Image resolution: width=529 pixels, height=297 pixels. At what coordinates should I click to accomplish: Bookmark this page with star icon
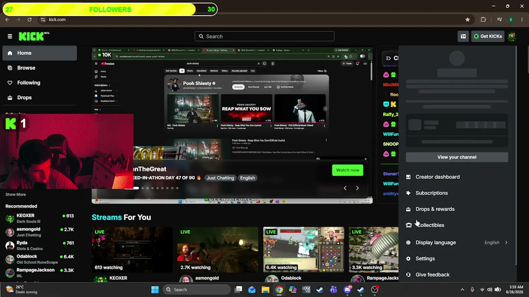click(467, 19)
